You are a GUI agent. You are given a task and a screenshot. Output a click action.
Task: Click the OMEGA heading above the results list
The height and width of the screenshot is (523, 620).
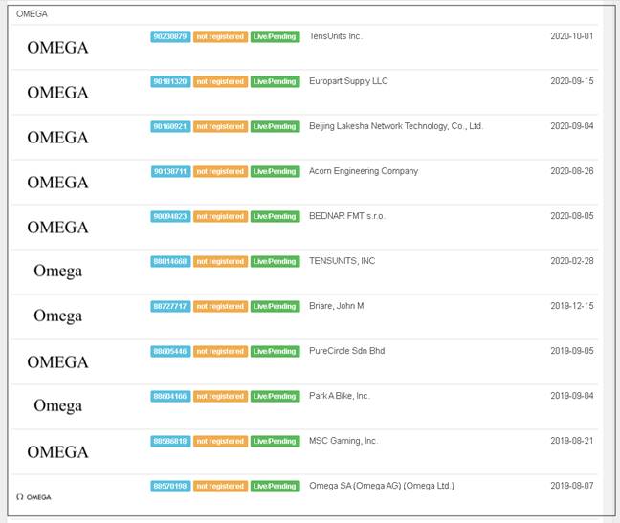click(32, 14)
